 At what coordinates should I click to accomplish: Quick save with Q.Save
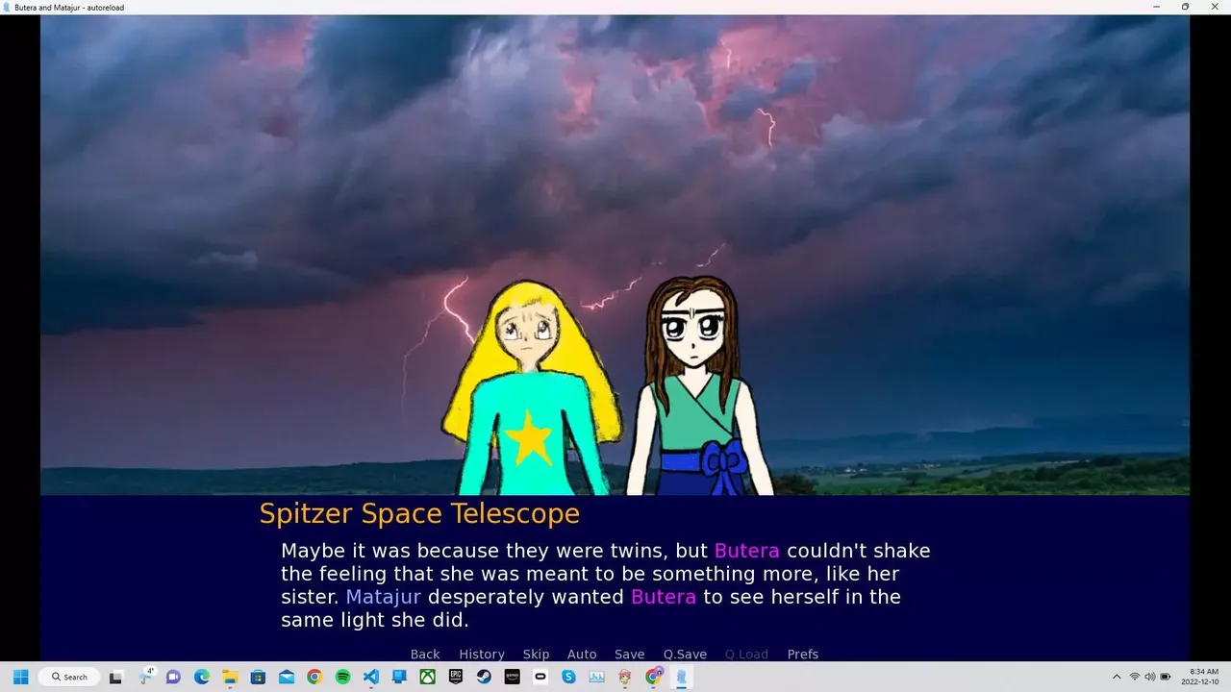point(685,655)
